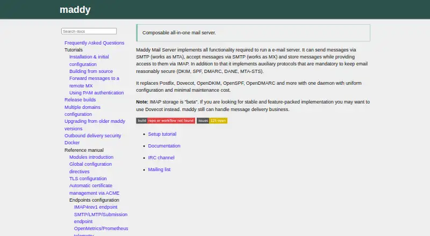Screen dimensions: 430x236
Task: Open IMAP4rev1 endpoint page
Action: pyautogui.click(x=96, y=207)
